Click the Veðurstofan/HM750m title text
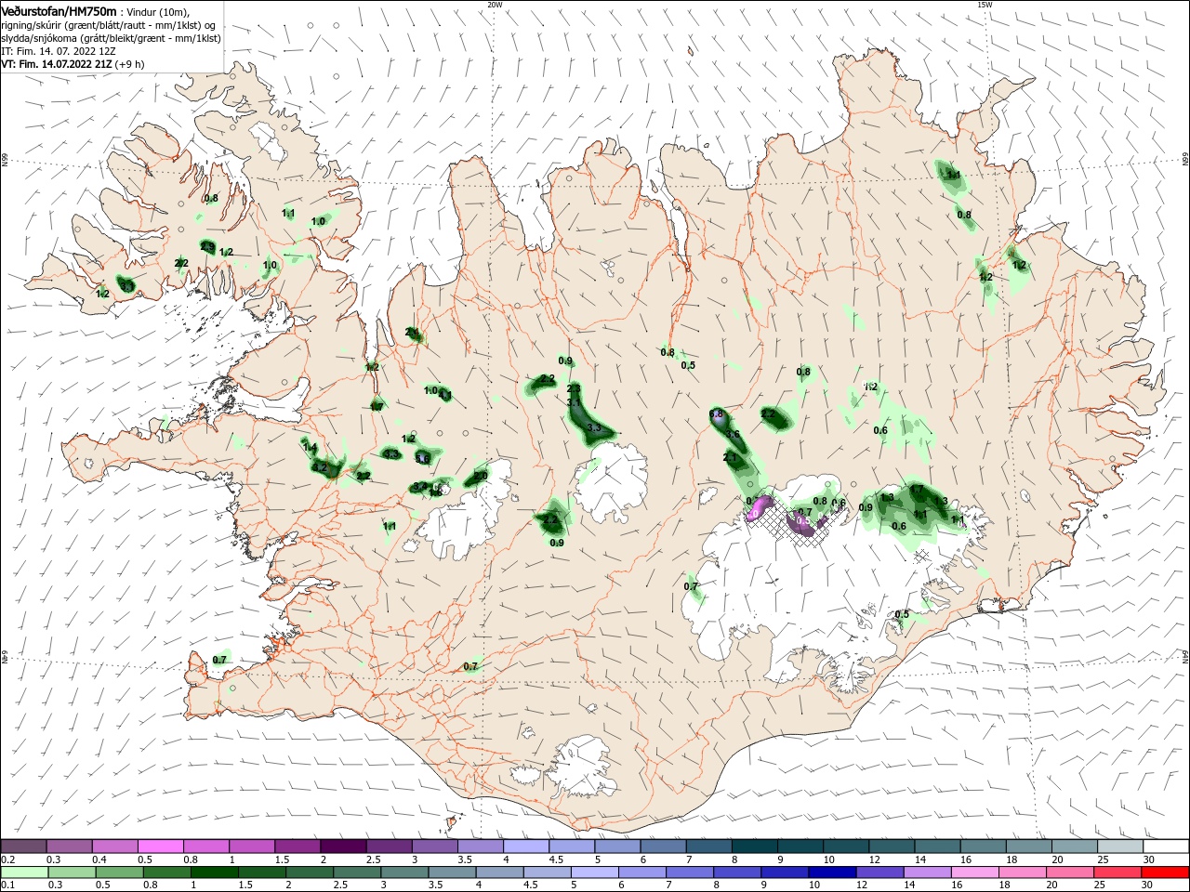 (x=58, y=10)
